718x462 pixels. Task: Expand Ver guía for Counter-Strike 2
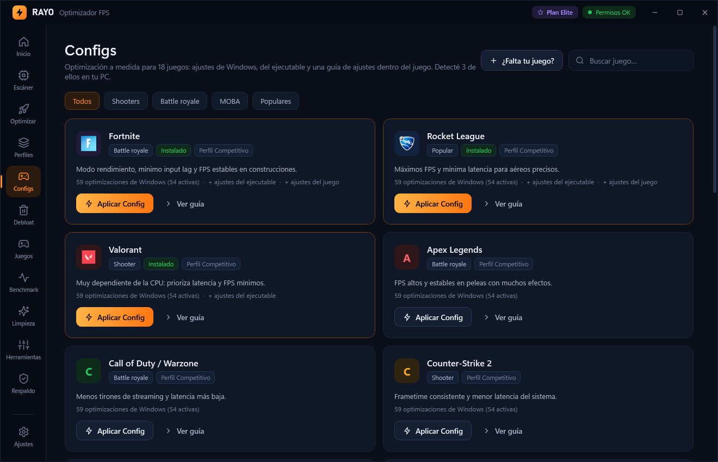pyautogui.click(x=503, y=431)
